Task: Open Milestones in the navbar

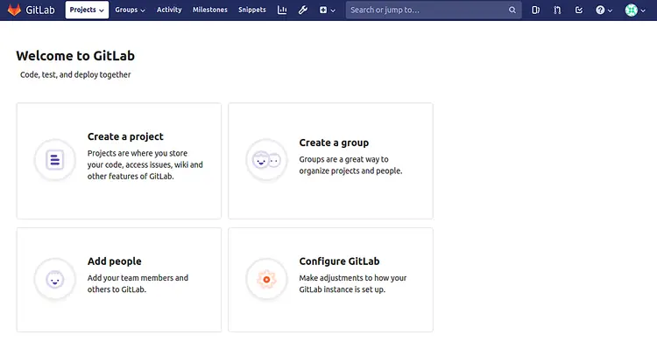Action: [209, 10]
